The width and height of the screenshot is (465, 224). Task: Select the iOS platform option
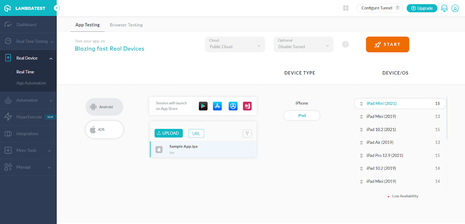104,130
